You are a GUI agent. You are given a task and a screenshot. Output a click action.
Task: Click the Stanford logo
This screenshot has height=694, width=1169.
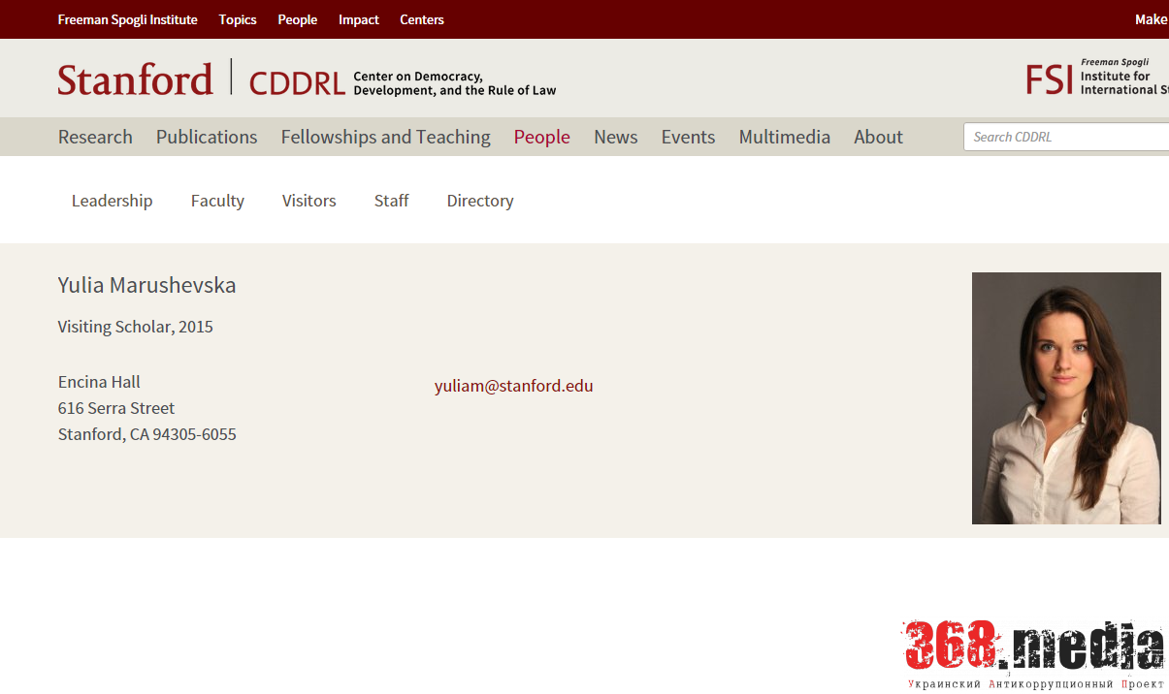pos(135,79)
